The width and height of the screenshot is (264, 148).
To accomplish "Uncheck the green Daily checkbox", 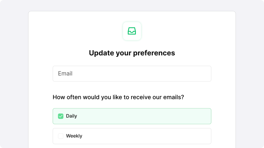I will coord(61,116).
